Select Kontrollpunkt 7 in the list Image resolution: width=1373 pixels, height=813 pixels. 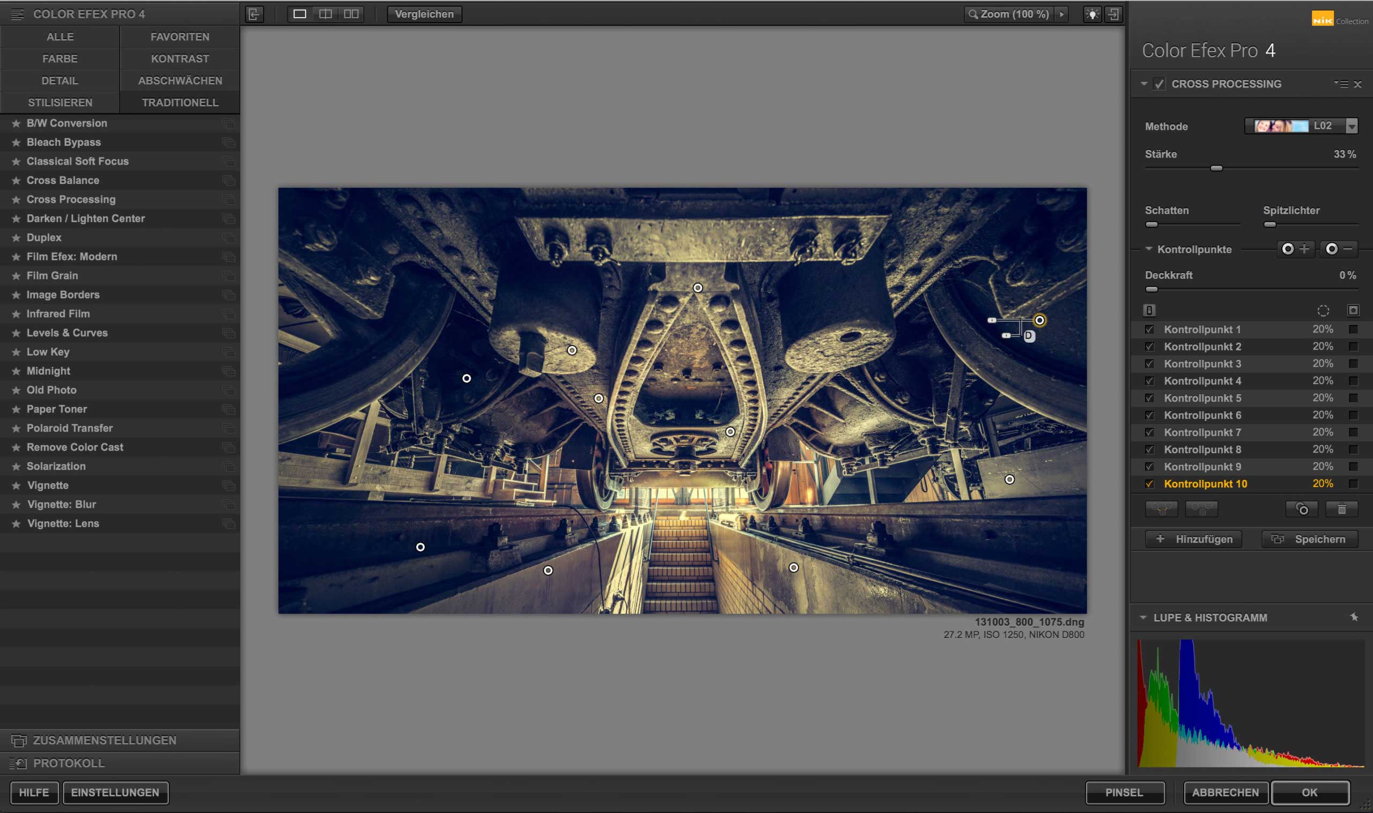click(x=1202, y=433)
